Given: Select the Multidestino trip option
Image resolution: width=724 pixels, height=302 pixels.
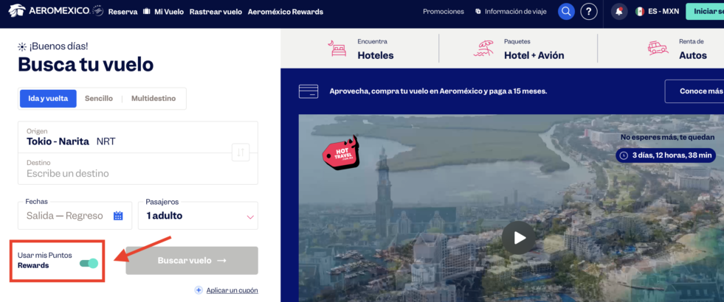Looking at the screenshot, I should [154, 98].
